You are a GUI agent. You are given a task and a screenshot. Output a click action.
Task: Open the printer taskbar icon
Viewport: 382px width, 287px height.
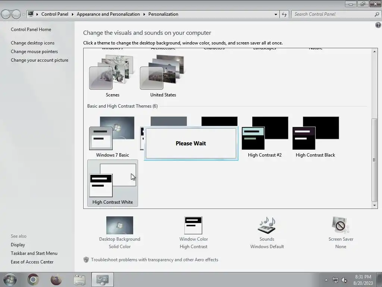(x=79, y=280)
